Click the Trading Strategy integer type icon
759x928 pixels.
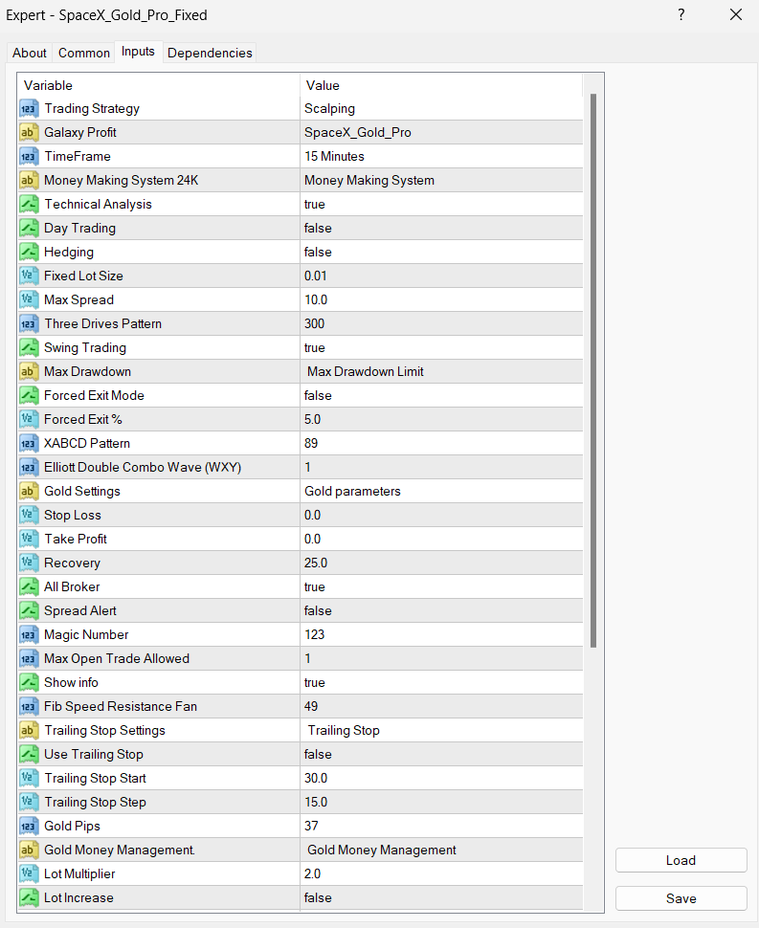[x=29, y=109]
